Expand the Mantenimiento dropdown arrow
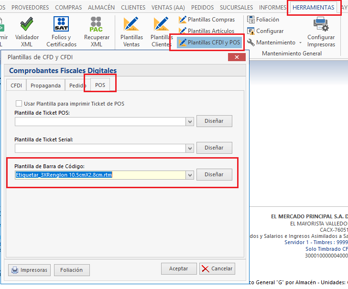This screenshot has height=289, width=348. [x=300, y=43]
